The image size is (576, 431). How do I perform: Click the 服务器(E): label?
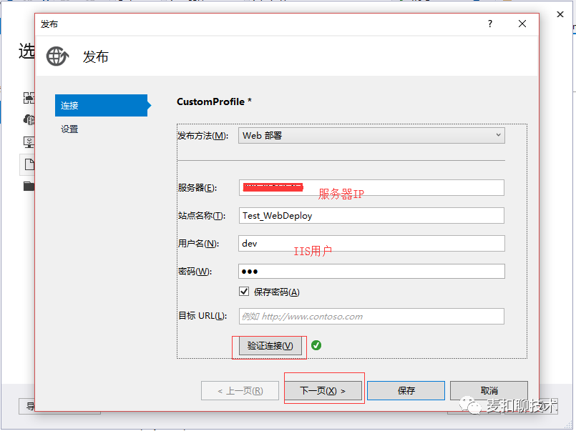[x=197, y=188]
